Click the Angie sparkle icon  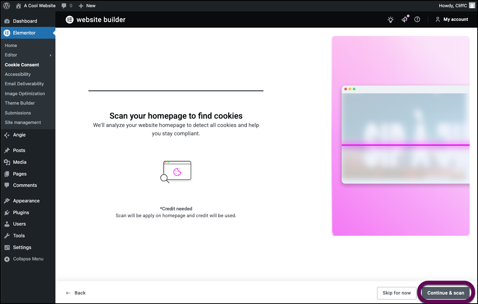[x=7, y=135]
